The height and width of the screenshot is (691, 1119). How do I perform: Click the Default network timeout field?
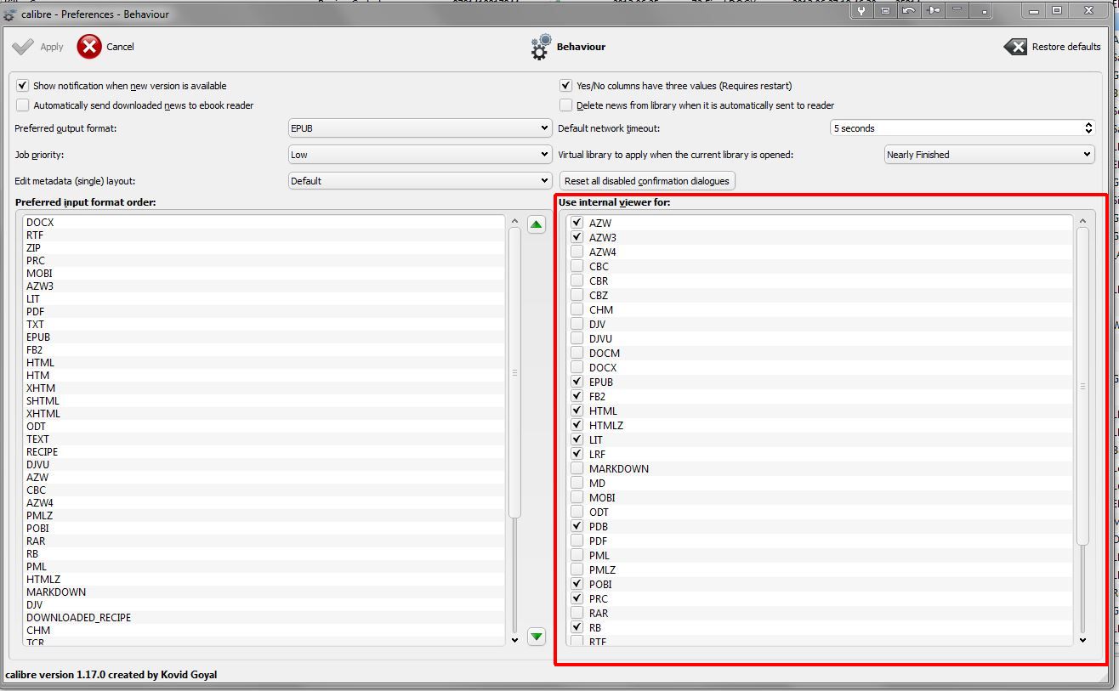[x=963, y=128]
